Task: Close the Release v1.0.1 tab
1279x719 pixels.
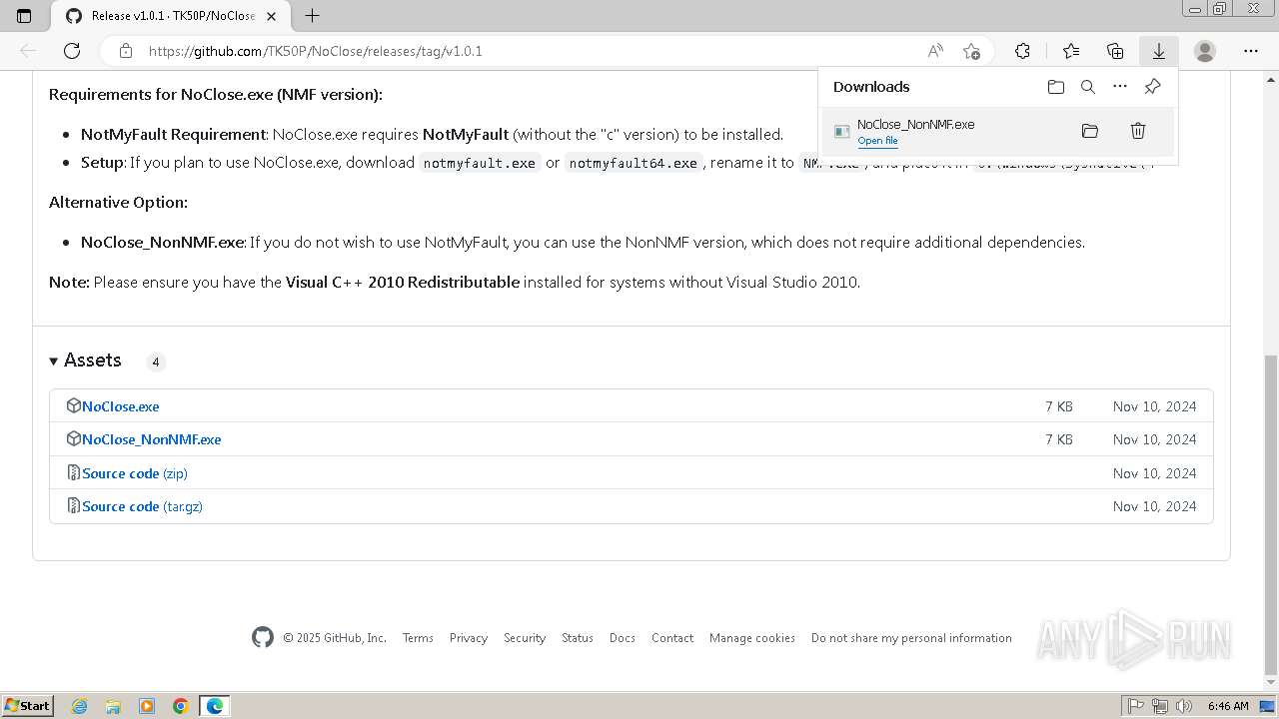Action: [273, 16]
